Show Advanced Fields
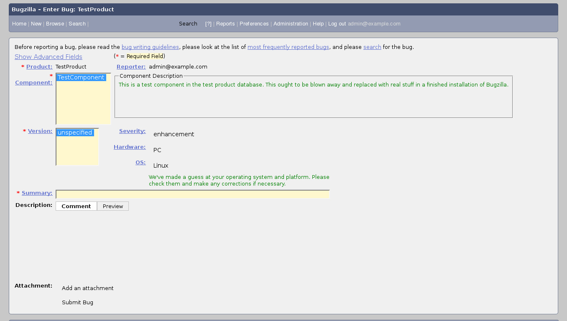The width and height of the screenshot is (567, 321). [x=49, y=57]
